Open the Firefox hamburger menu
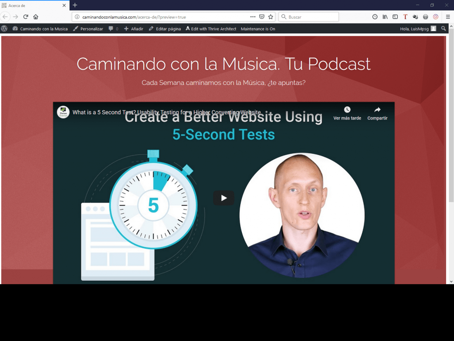 click(448, 17)
